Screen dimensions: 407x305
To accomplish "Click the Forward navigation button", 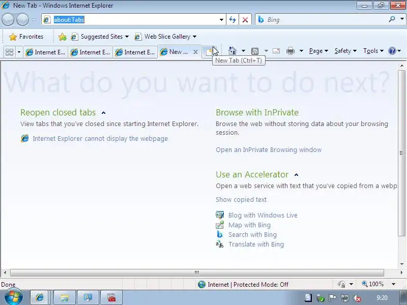I will pos(22,19).
